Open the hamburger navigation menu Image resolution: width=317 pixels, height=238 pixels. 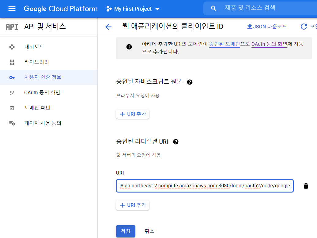click(12, 9)
